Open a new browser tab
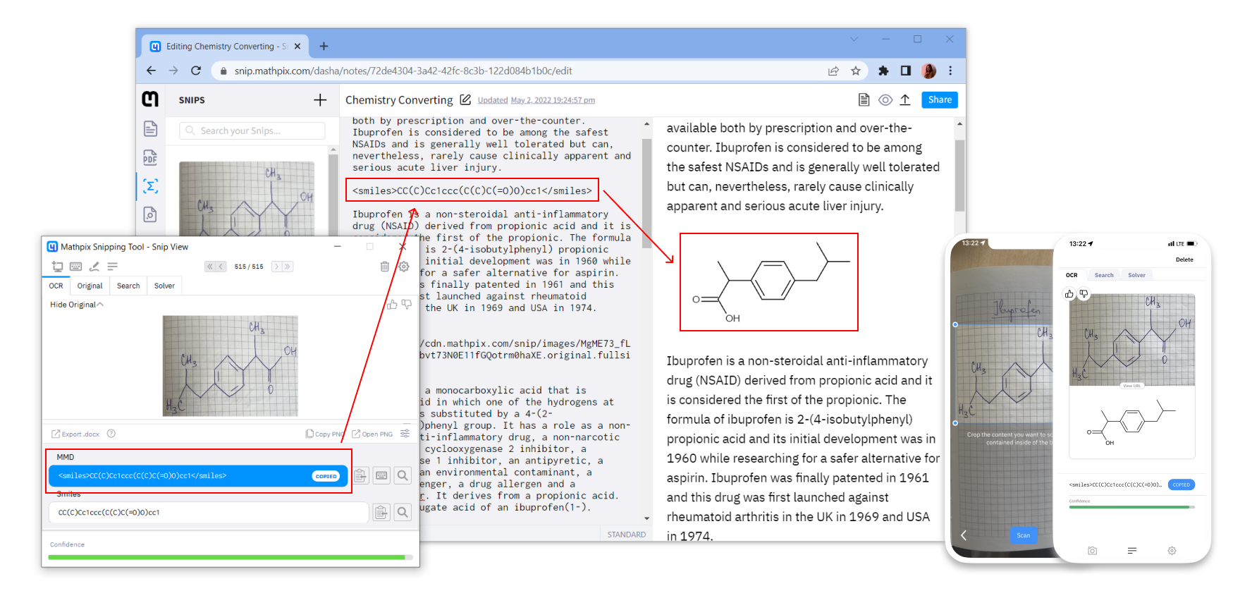 (324, 47)
